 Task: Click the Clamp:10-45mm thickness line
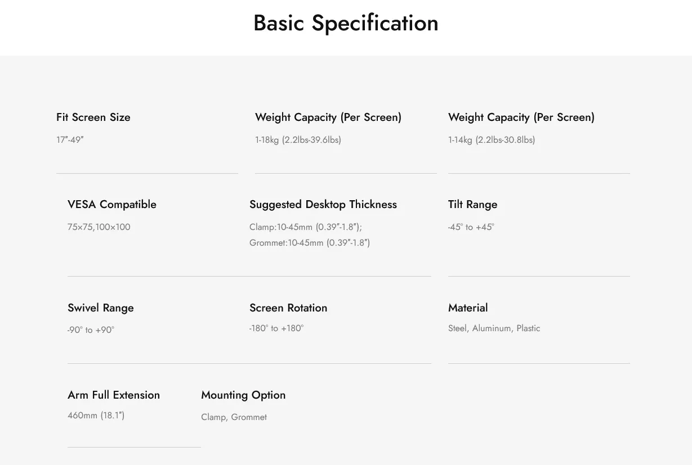[306, 227]
